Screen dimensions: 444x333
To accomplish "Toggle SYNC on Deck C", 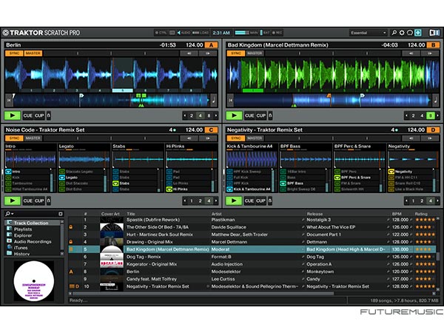I will [x=14, y=138].
